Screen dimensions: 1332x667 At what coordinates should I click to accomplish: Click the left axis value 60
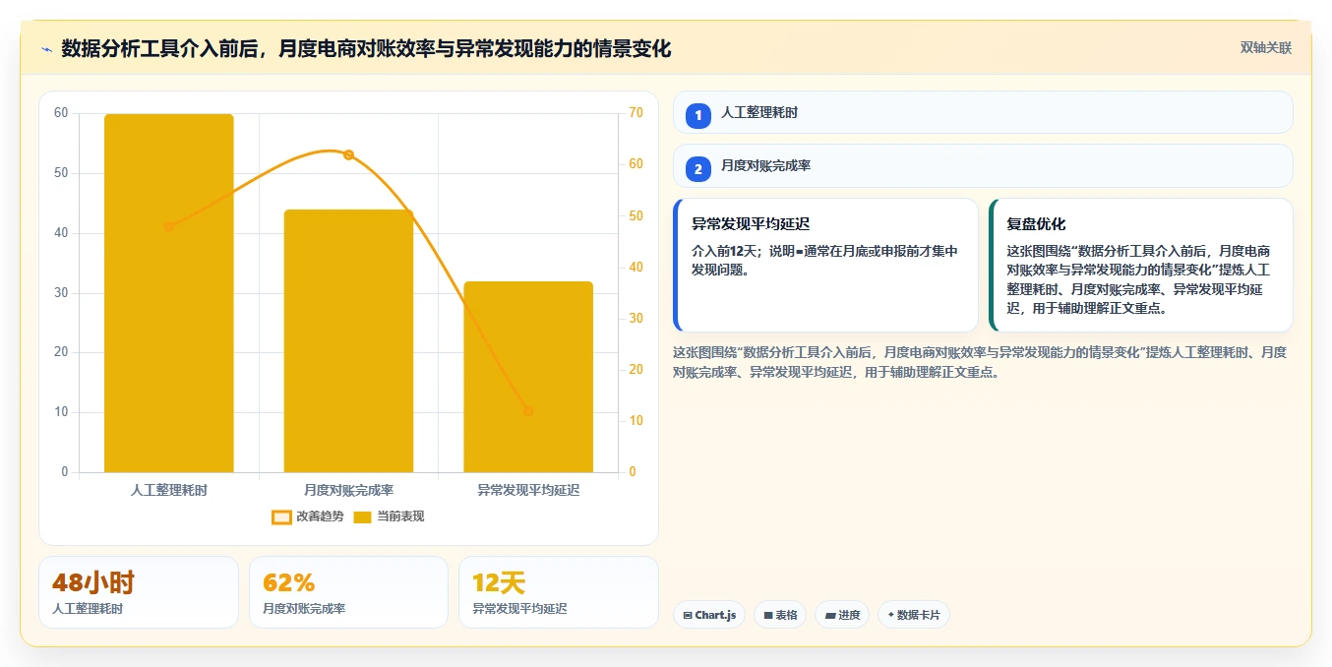(61, 113)
